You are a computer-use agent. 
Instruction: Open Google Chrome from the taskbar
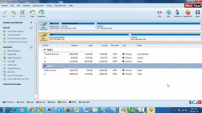[32, 110]
